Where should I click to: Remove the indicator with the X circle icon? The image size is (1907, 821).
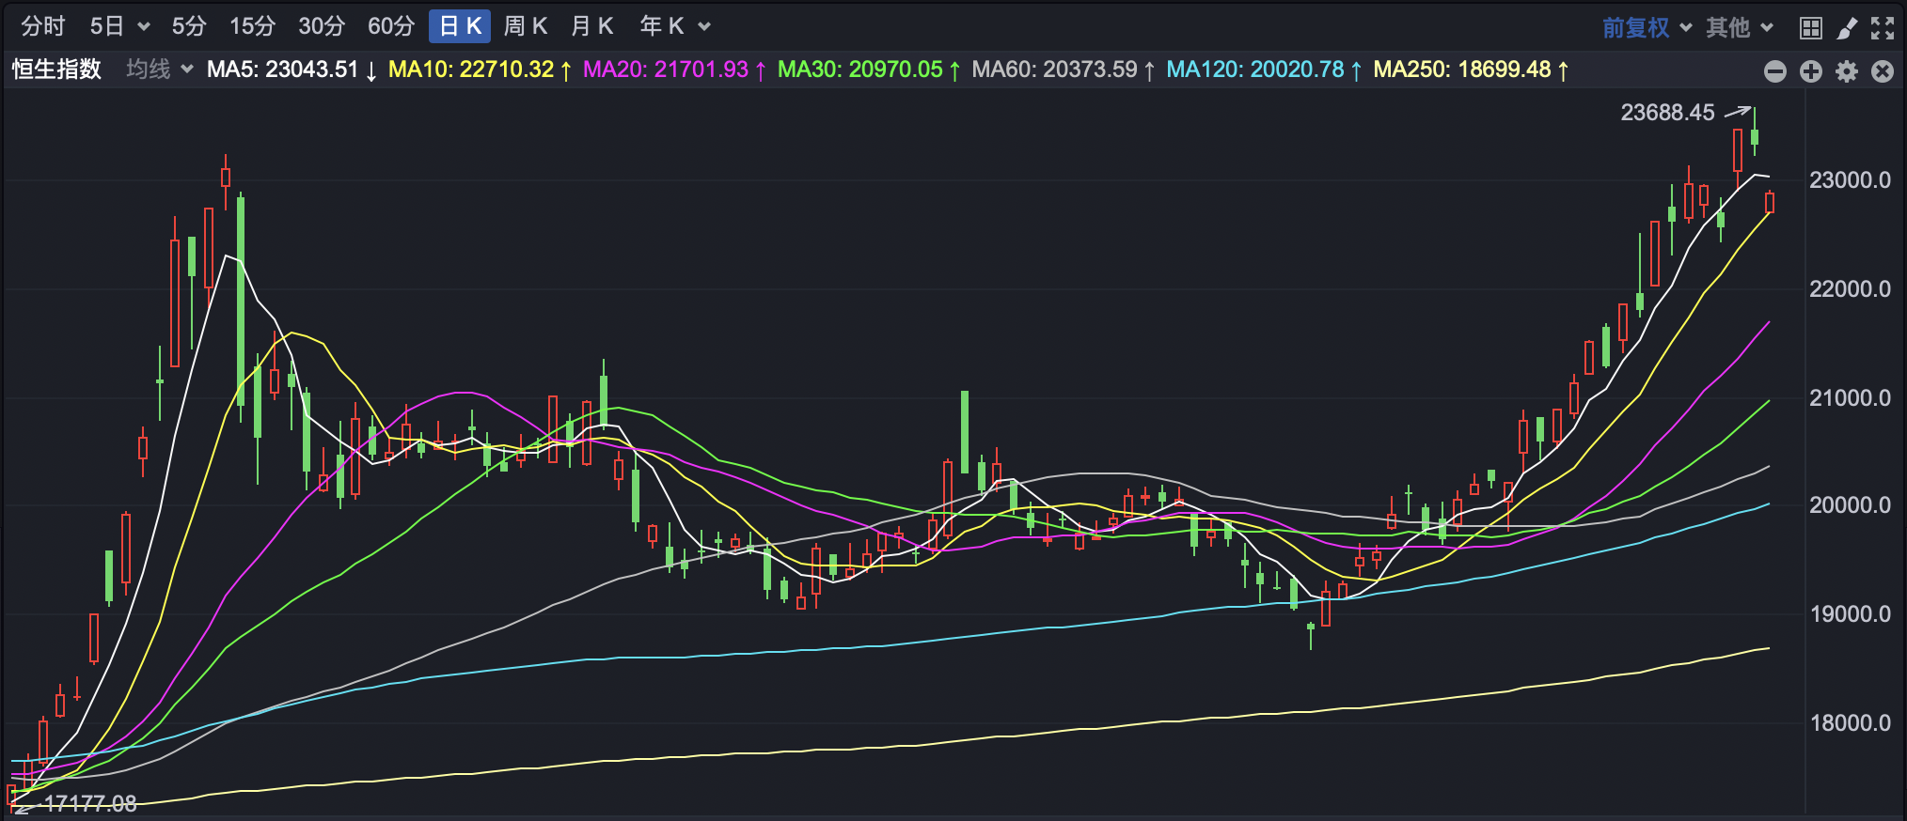tap(1883, 71)
